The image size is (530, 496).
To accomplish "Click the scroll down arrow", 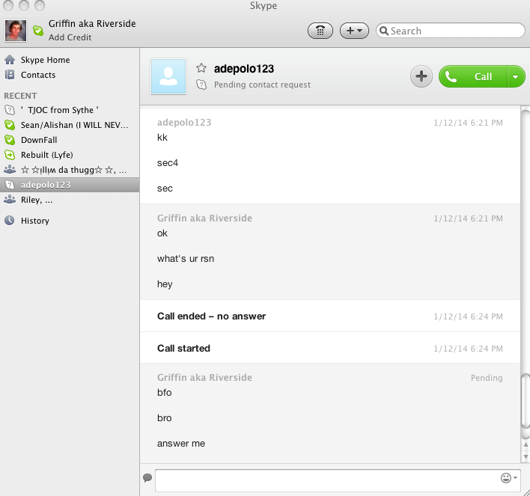I will pyautogui.click(x=526, y=457).
